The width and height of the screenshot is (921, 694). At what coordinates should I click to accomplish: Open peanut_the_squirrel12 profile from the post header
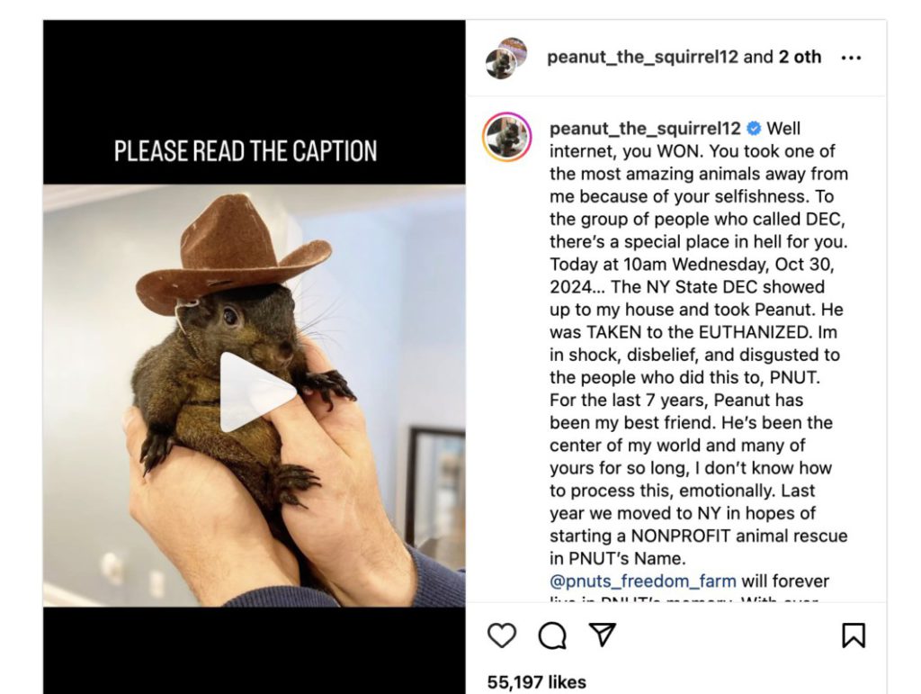click(642, 57)
